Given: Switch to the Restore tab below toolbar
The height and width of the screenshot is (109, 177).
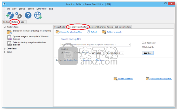Looking at the screenshot, I should [x=15, y=22].
